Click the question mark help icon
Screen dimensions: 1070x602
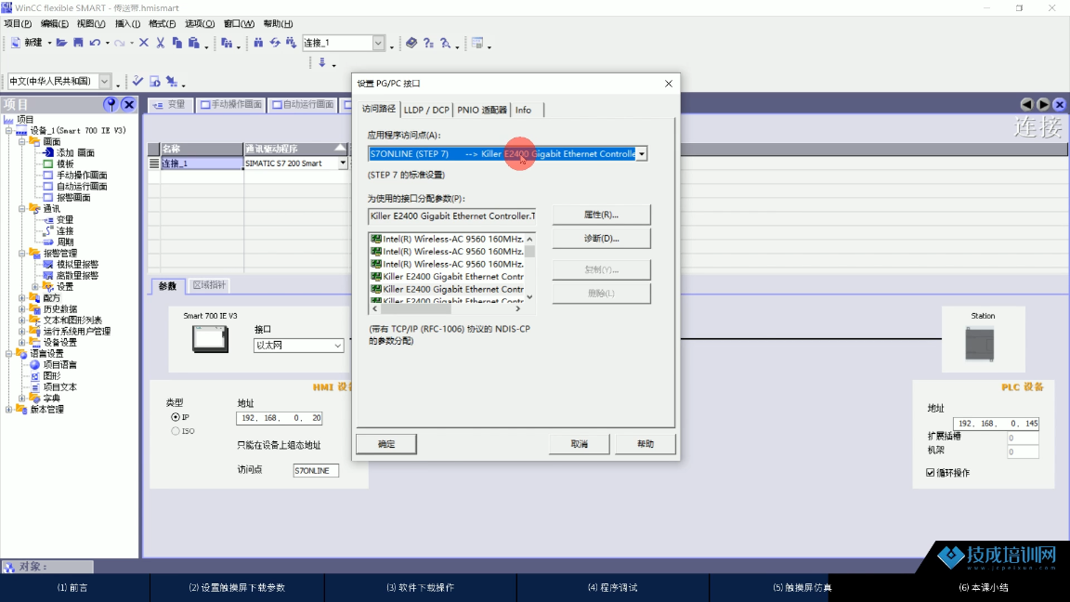428,43
